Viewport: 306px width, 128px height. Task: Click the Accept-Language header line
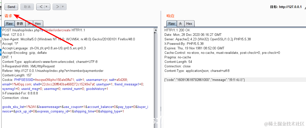(x=44, y=48)
